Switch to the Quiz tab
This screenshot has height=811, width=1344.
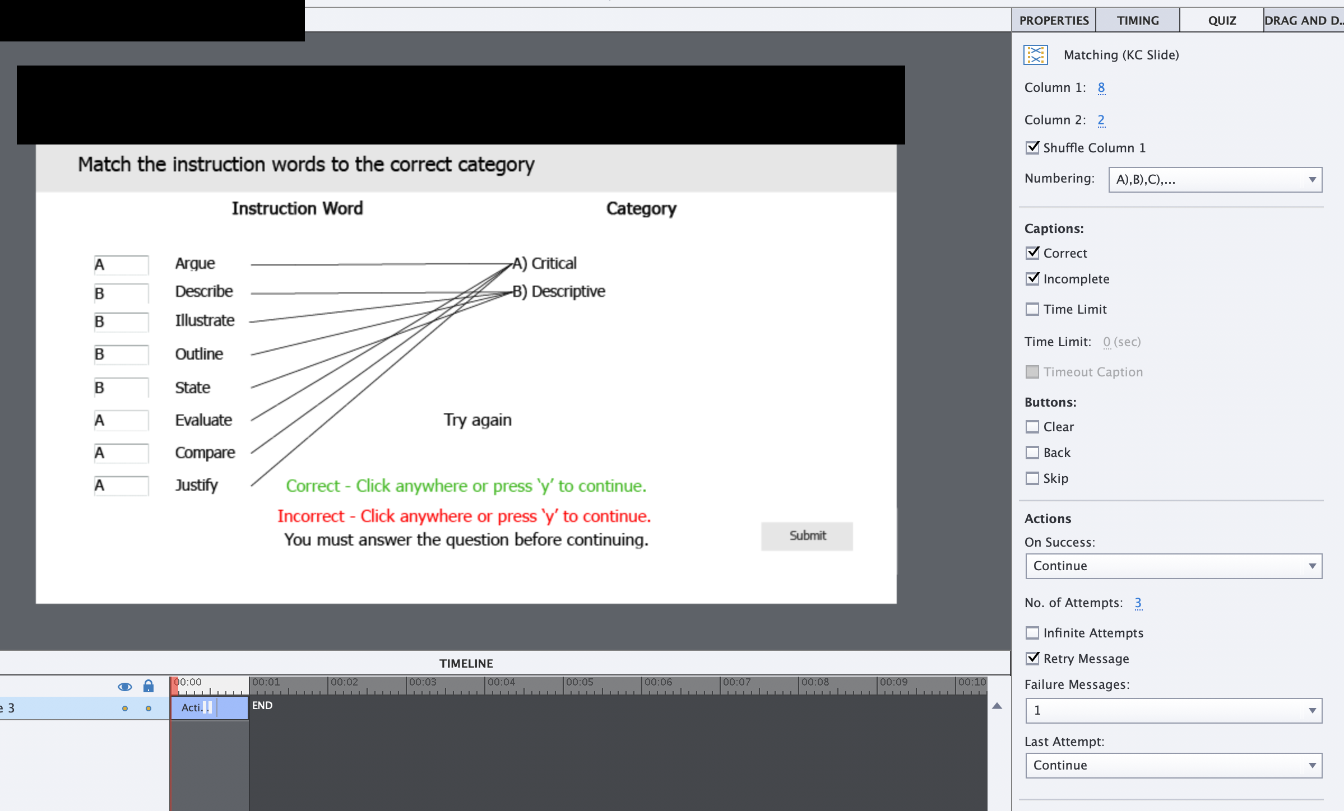(1222, 20)
